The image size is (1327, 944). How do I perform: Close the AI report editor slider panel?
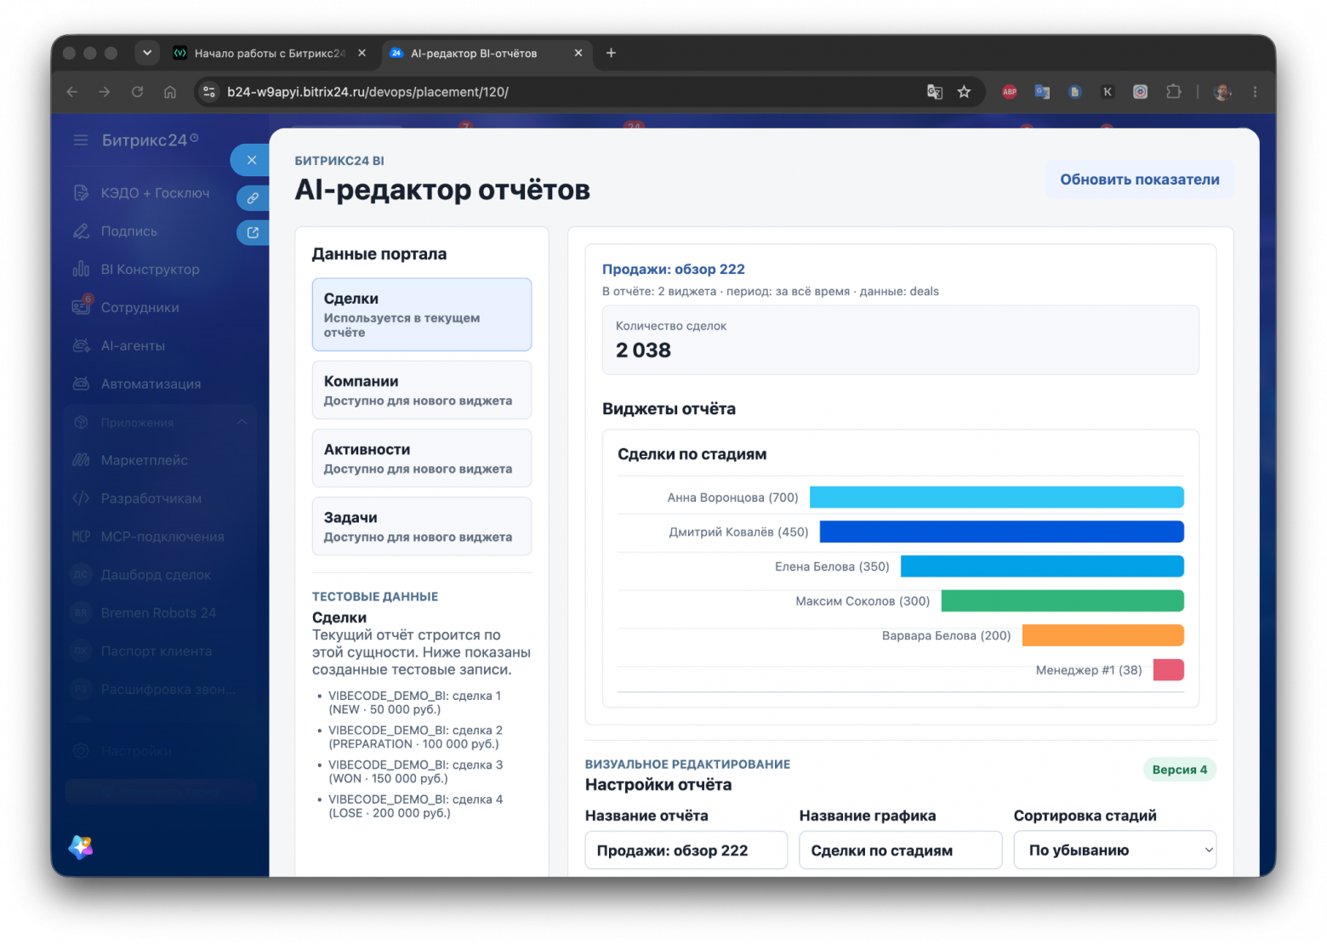point(252,160)
